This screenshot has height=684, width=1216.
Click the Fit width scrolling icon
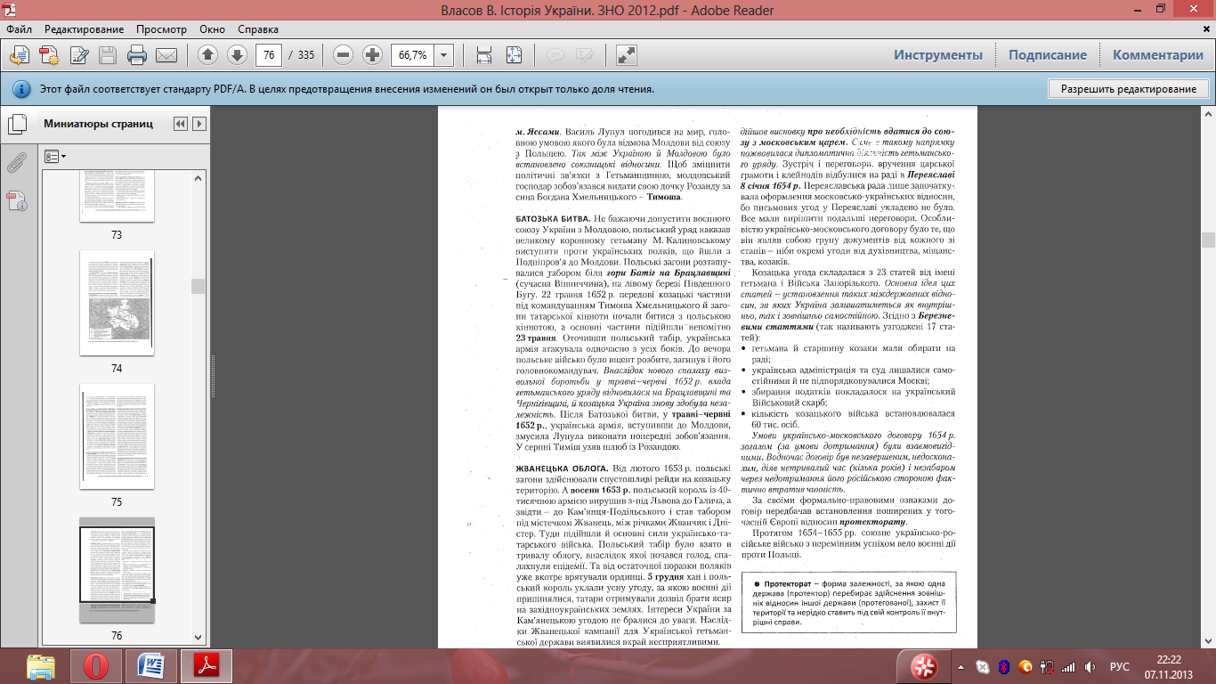(484, 54)
